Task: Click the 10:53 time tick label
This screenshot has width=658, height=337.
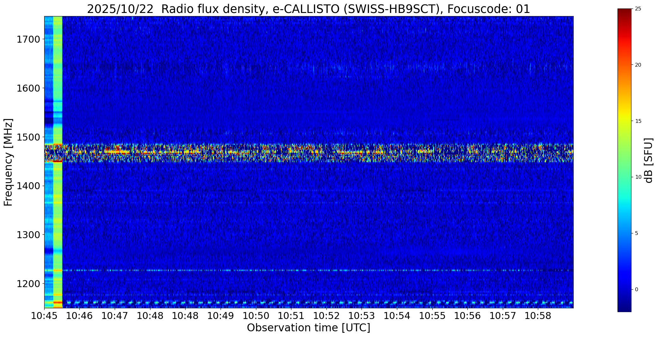Action: coord(362,316)
